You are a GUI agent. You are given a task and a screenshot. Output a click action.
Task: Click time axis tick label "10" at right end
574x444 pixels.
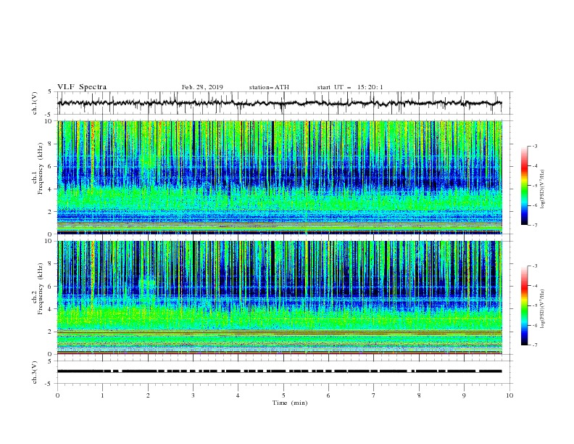click(509, 395)
